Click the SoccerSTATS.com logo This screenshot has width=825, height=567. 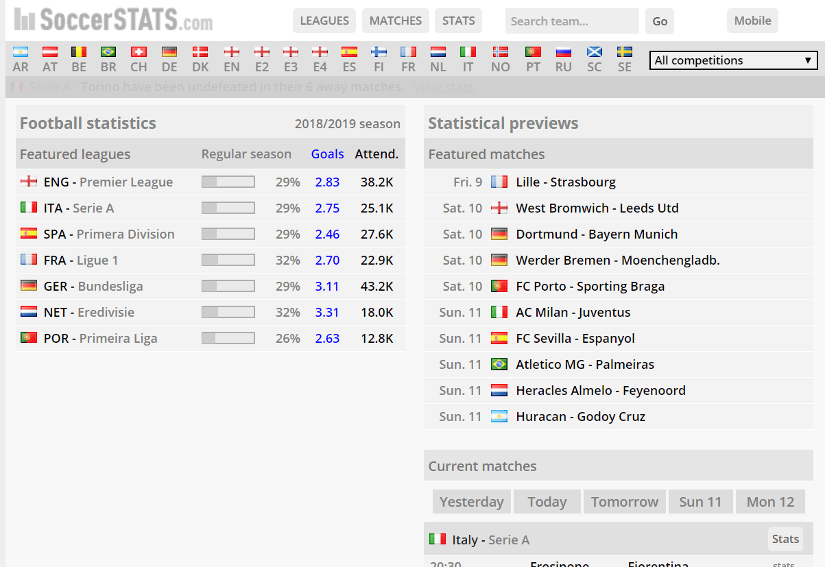click(114, 19)
